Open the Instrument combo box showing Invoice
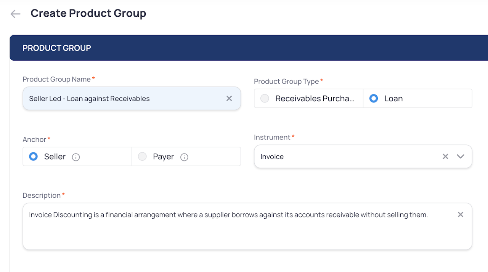Image resolution: width=488 pixels, height=272 pixels. [x=343, y=157]
